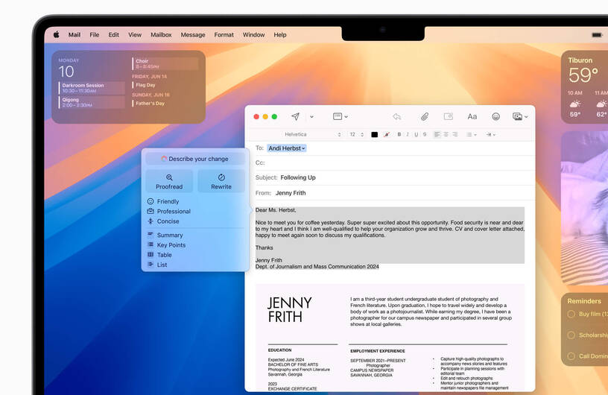Open the Edit menu

click(113, 34)
